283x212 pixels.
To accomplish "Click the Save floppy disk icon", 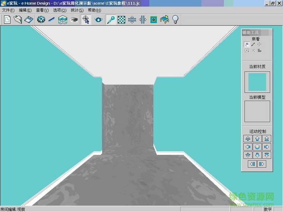I will point(28,20).
